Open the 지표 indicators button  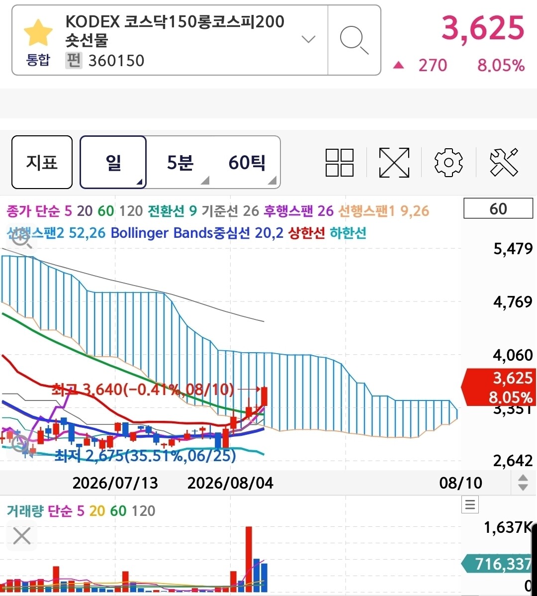[42, 162]
